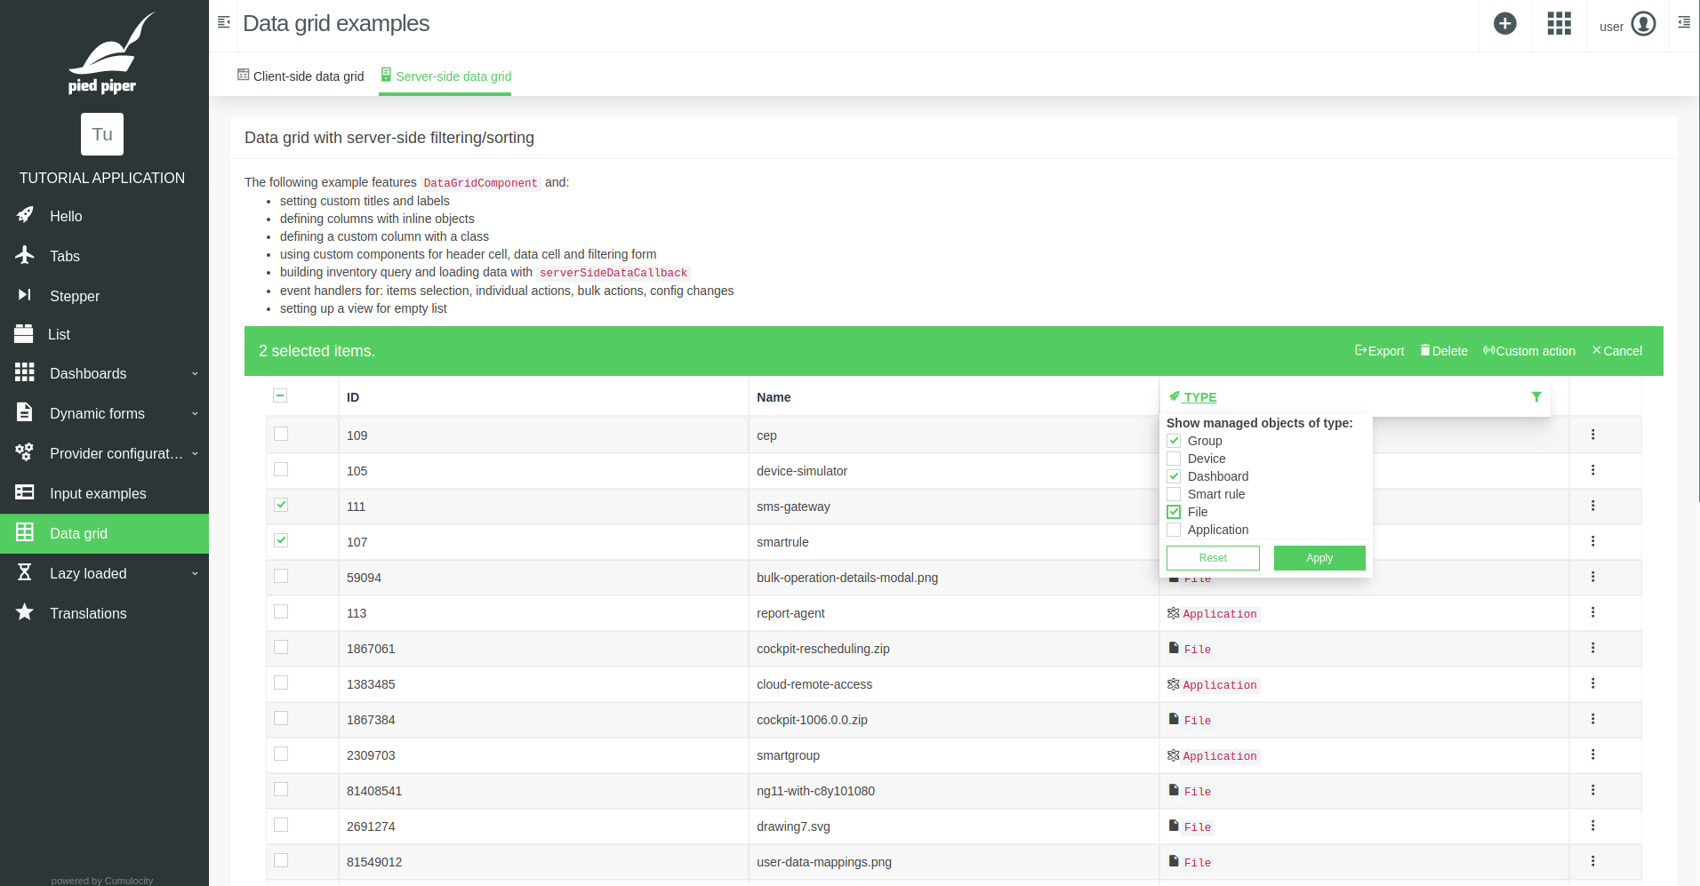The height and width of the screenshot is (886, 1700).
Task: Open the application switcher grid icon
Action: pyautogui.click(x=1560, y=24)
